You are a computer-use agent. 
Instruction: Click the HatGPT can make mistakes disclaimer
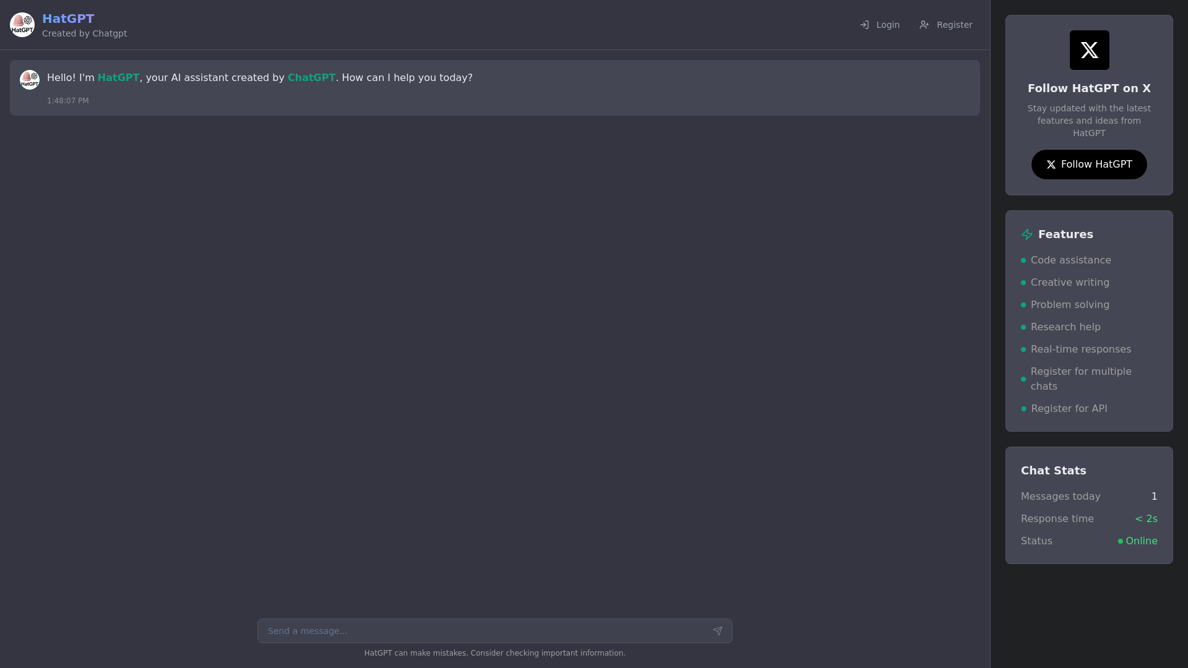(x=495, y=653)
